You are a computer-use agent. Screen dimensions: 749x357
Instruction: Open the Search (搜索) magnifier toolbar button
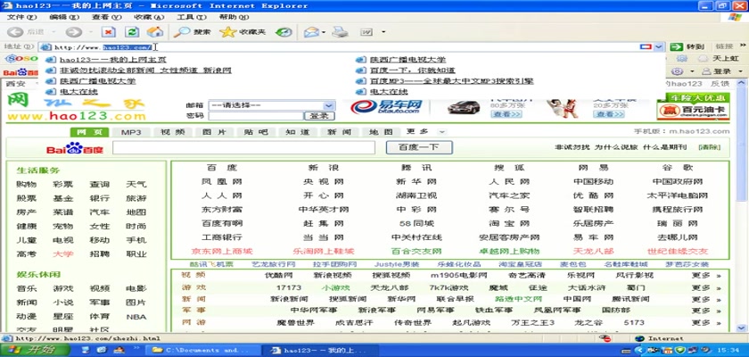coord(192,32)
